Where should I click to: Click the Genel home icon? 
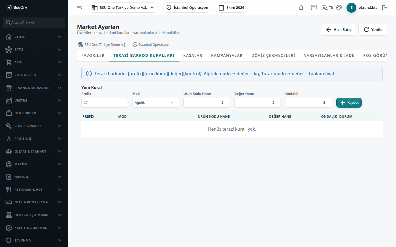(x=9, y=37)
